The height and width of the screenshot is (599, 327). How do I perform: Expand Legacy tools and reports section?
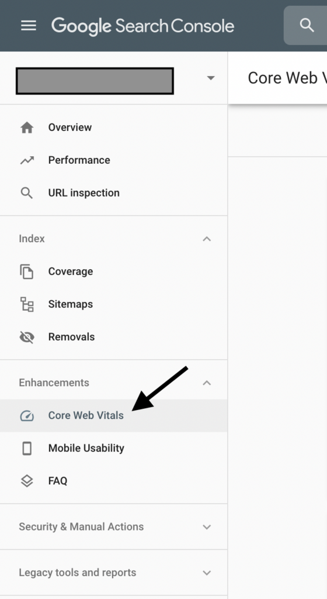coord(207,573)
